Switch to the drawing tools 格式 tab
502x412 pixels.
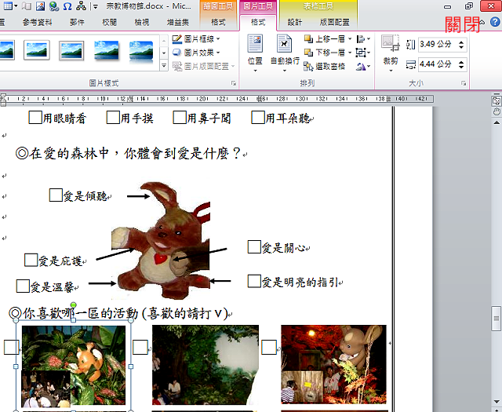[218, 22]
